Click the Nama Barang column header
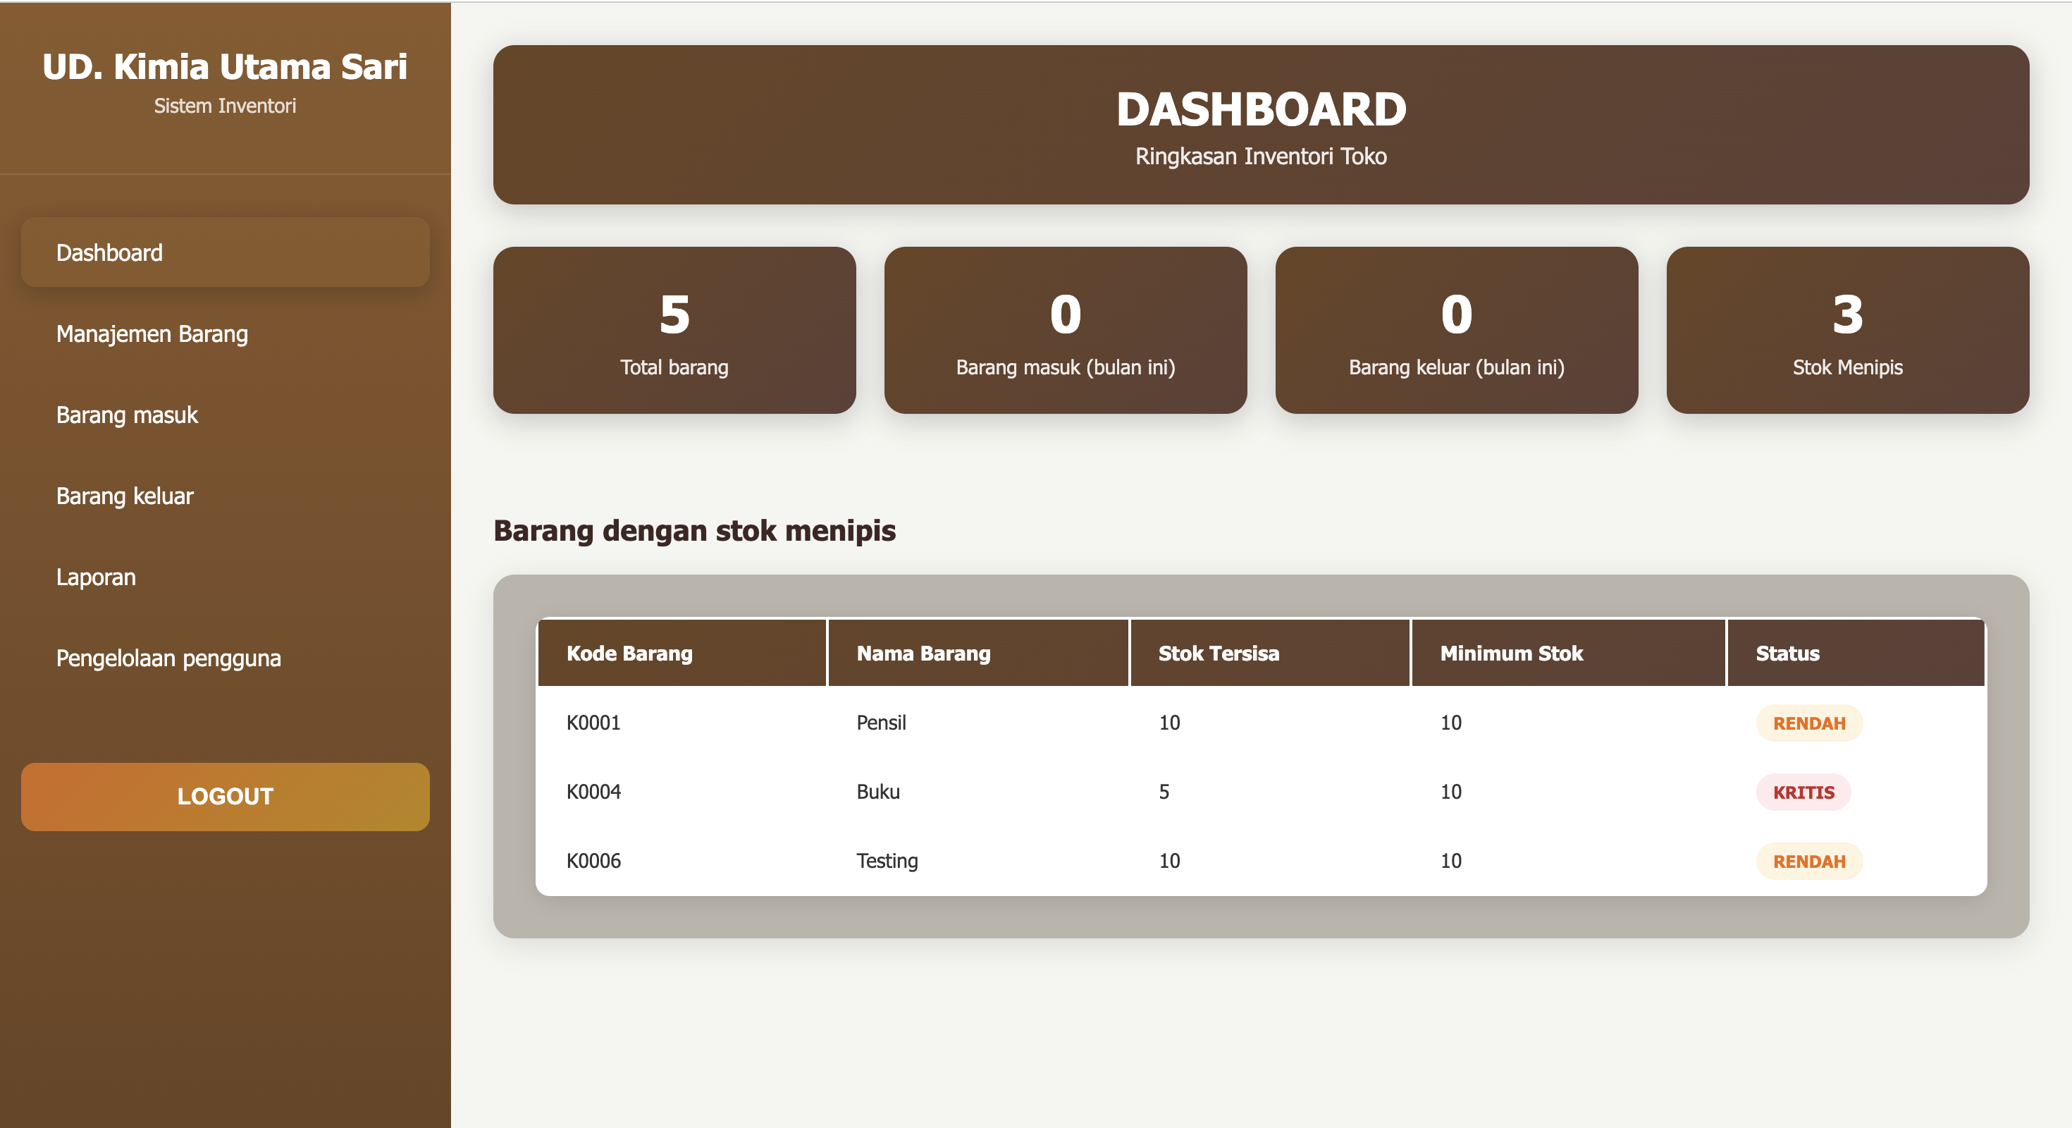 coord(923,654)
